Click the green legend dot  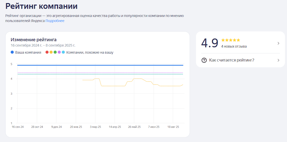coord(55,52)
